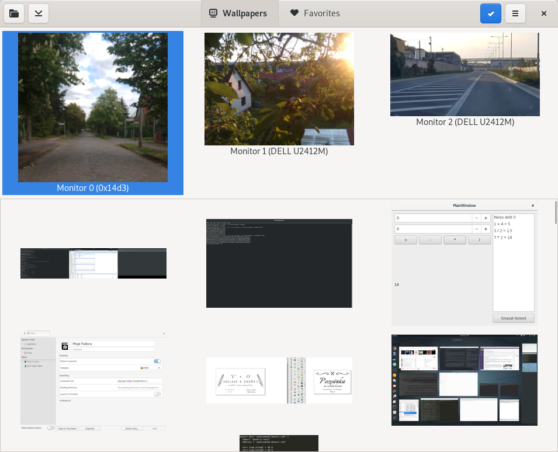Select the wedding invitation design wallpaper
The image size is (558, 452).
pyautogui.click(x=279, y=380)
